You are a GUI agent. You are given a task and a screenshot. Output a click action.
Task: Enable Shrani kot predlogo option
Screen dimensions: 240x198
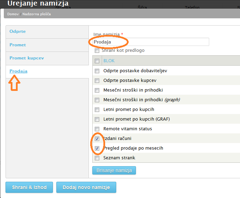pos(97,51)
